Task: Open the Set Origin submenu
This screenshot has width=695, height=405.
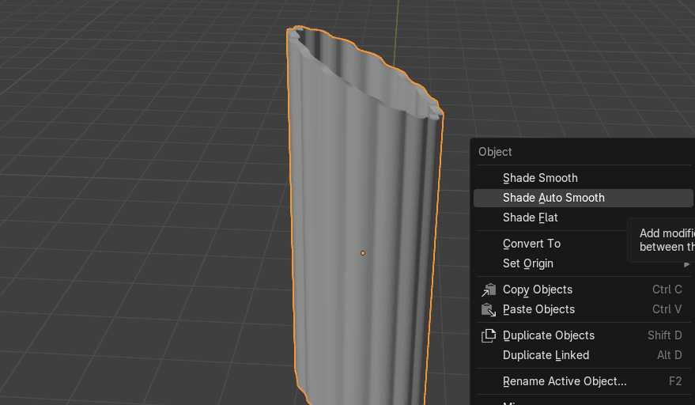Action: [528, 263]
